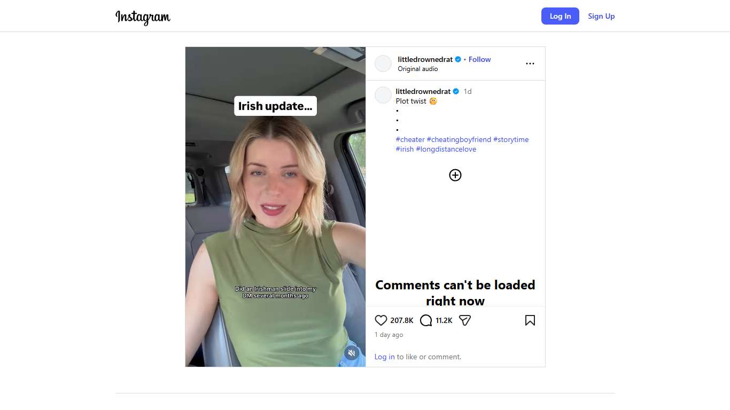Open the #cheatingboyfriend hashtag

459,139
